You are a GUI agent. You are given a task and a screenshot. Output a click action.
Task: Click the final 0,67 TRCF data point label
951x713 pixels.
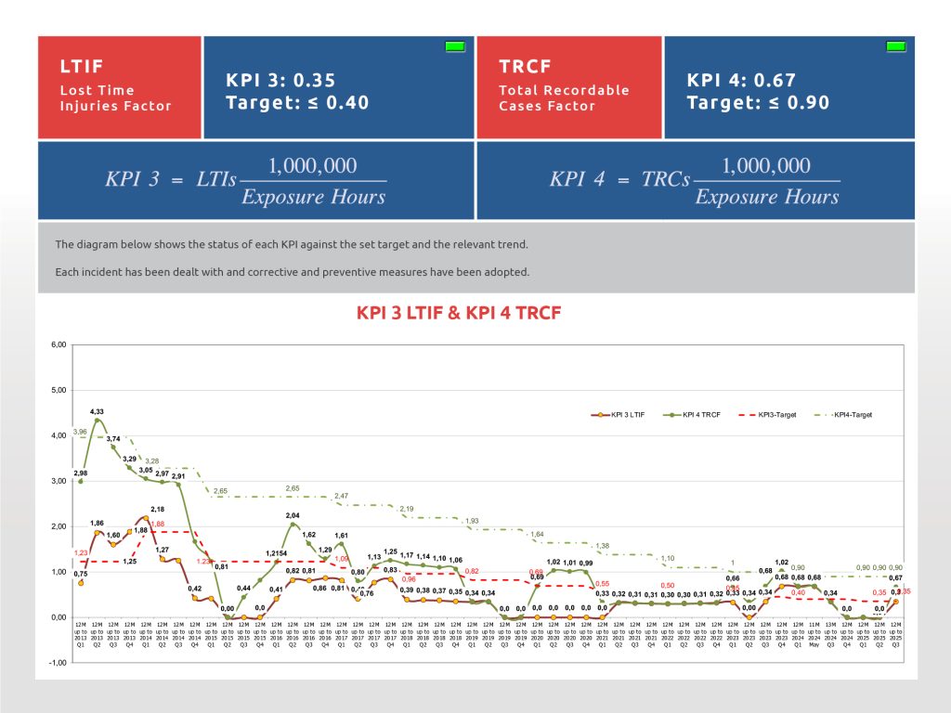(x=896, y=577)
